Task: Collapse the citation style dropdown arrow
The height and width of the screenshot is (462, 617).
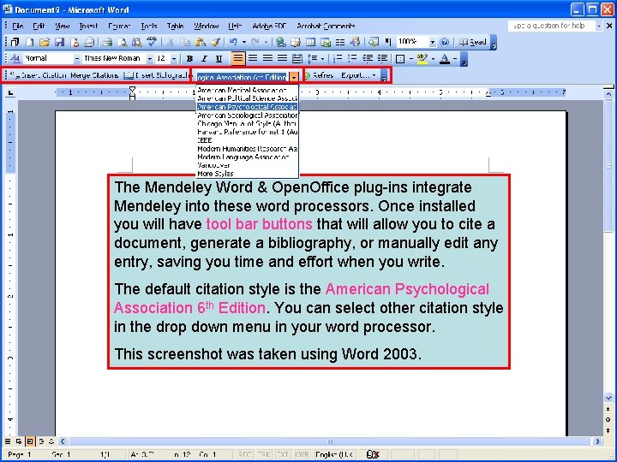Action: click(294, 77)
